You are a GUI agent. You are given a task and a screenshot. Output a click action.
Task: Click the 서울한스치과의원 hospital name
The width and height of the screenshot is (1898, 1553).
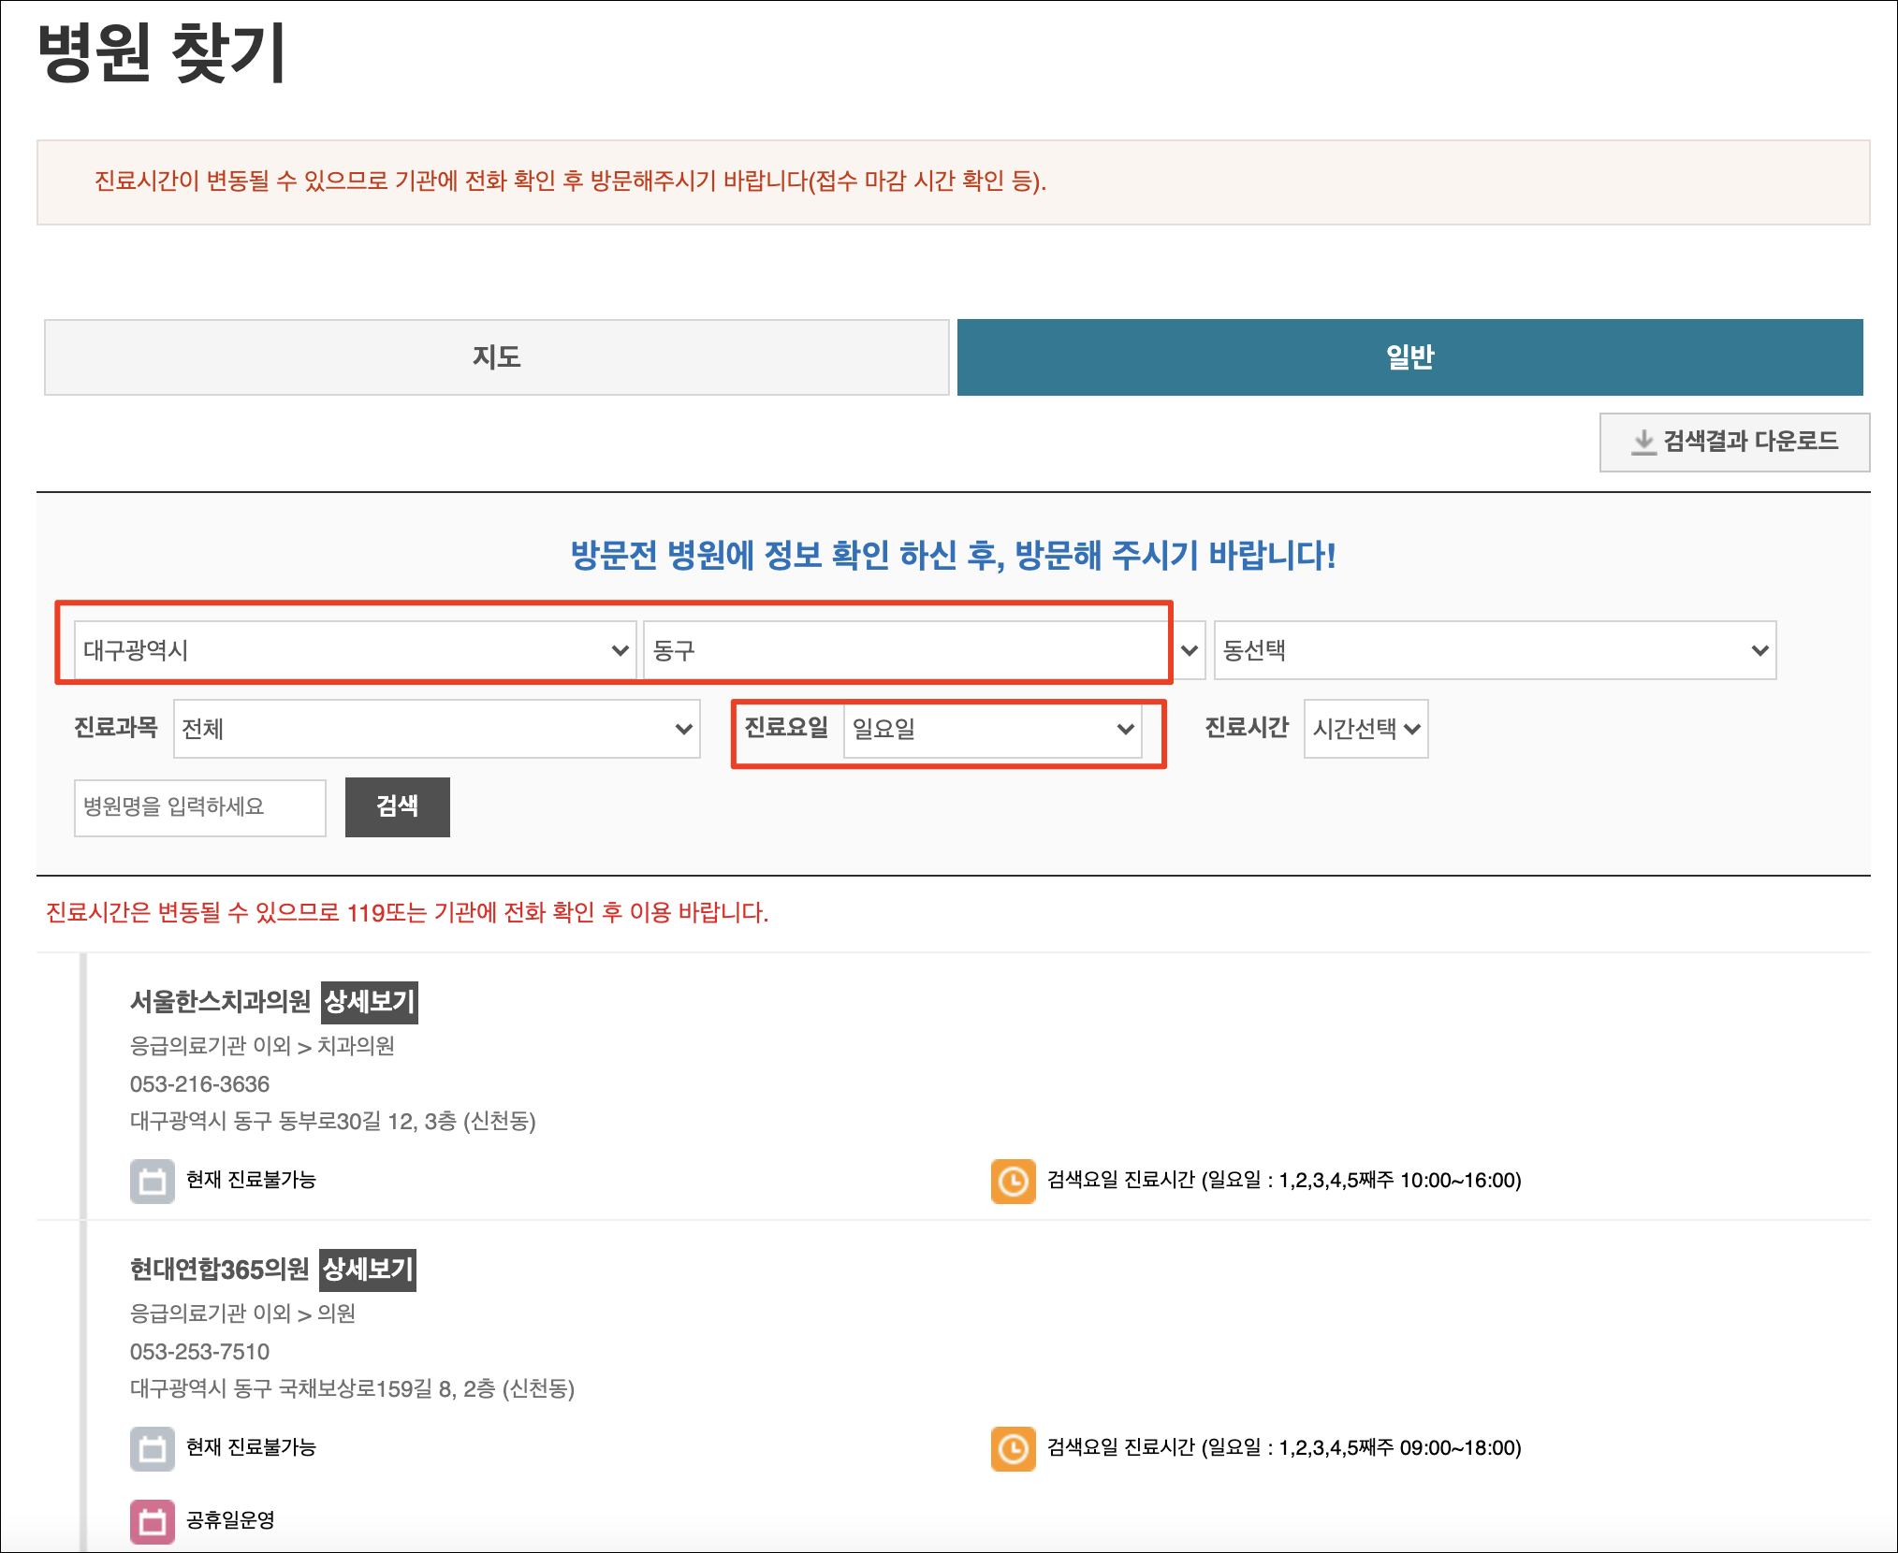(x=220, y=1002)
